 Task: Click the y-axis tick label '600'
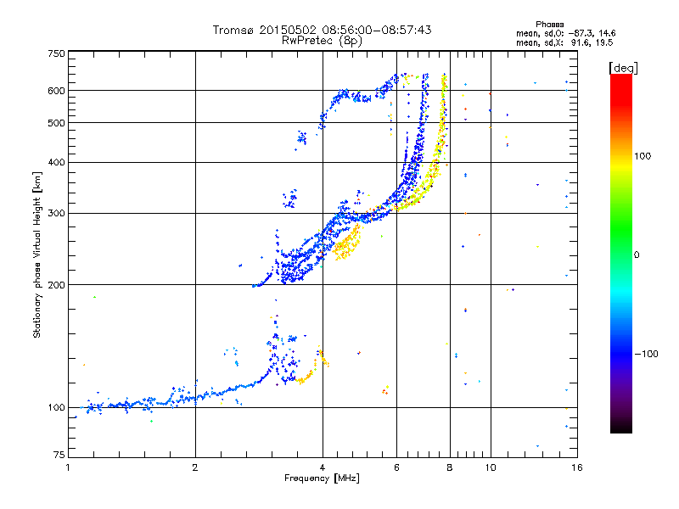[56, 91]
